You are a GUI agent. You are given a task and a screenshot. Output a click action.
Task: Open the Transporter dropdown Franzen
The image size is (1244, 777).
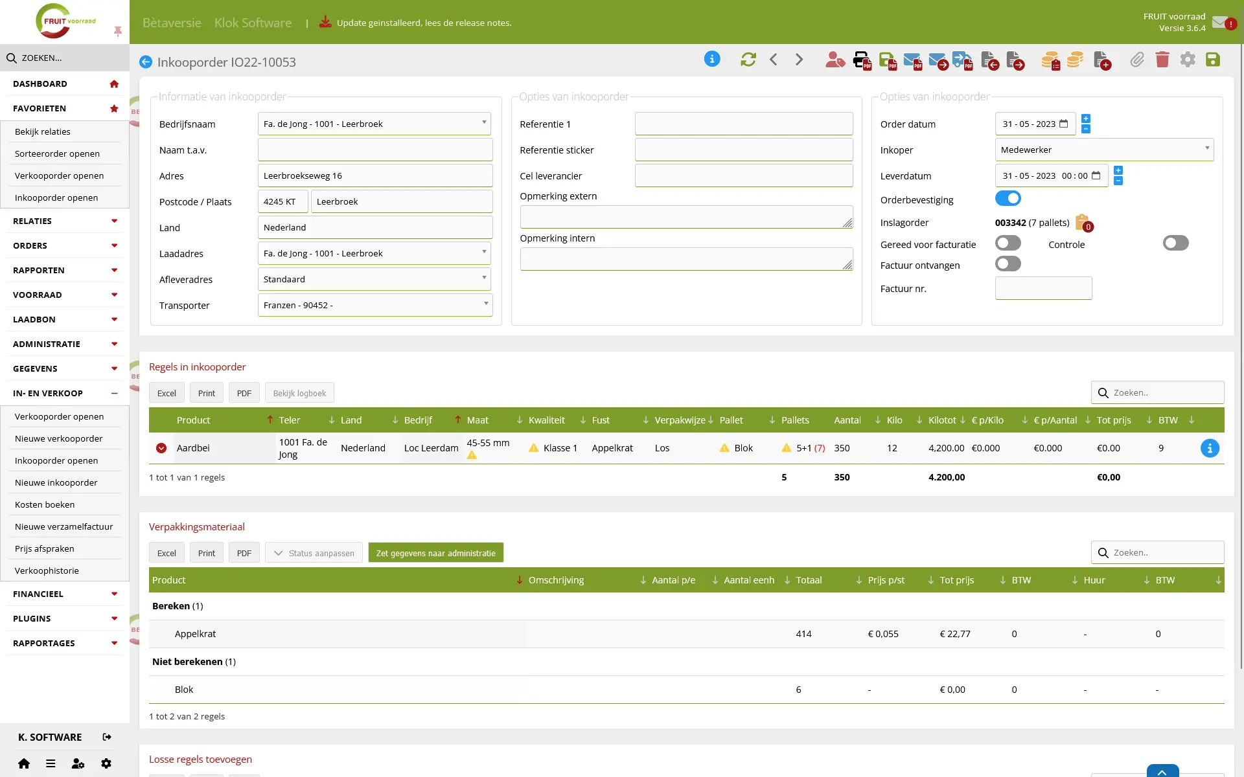tap(375, 305)
